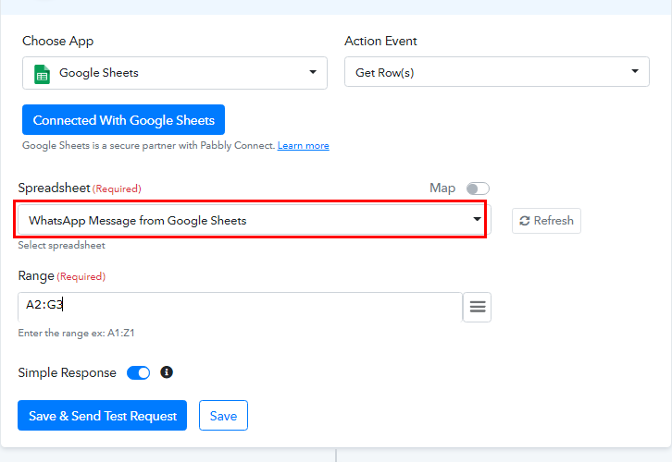Click the Simple Response info icon
This screenshot has height=462, width=672.
pyautogui.click(x=167, y=372)
